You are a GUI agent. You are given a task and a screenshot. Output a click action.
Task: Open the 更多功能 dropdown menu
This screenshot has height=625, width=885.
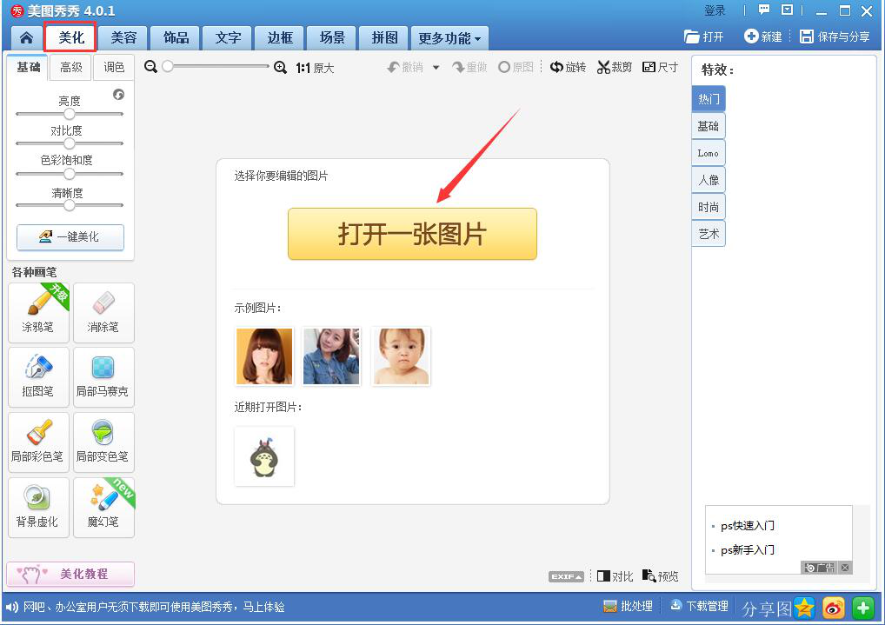(x=447, y=37)
